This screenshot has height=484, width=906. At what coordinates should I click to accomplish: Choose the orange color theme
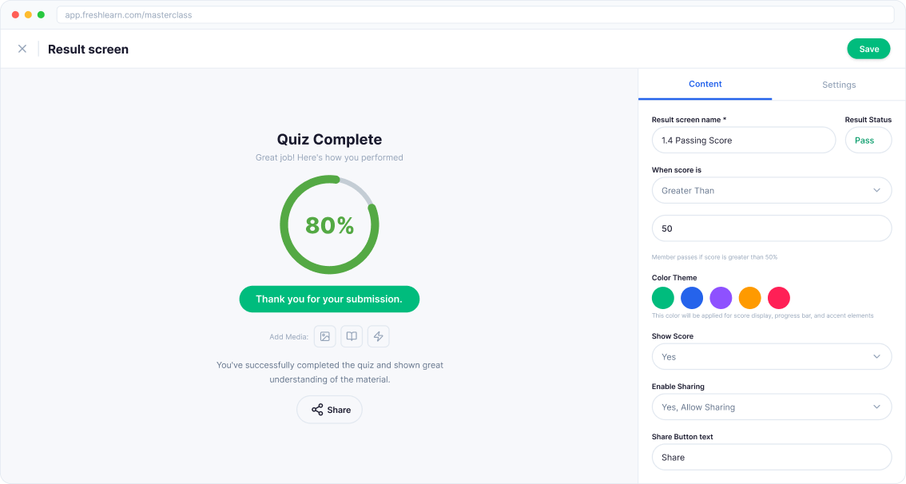click(749, 297)
